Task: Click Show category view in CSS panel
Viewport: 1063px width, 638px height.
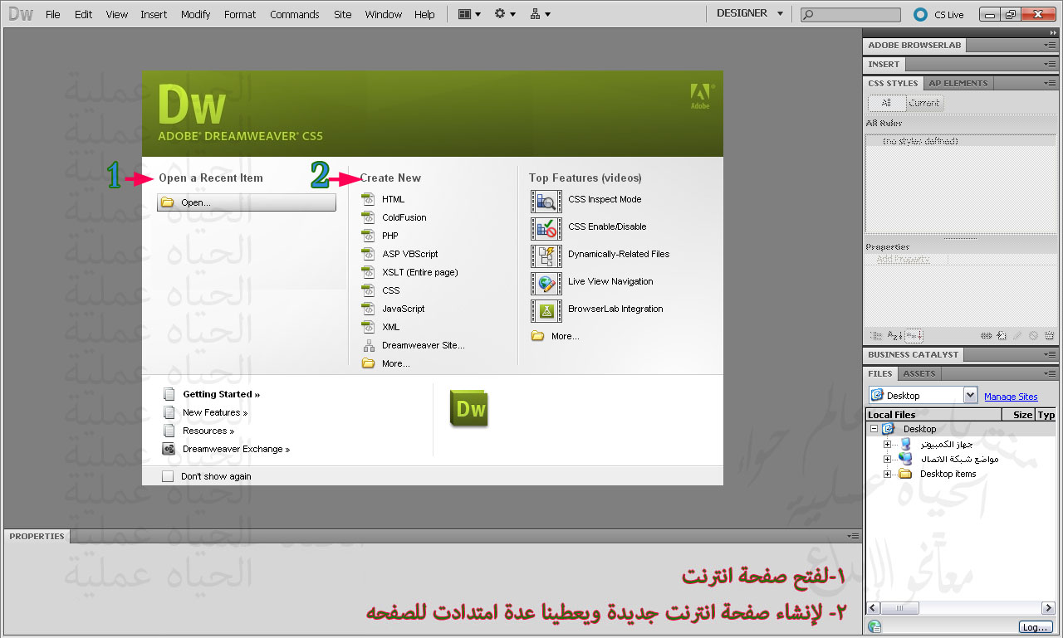Action: pyautogui.click(x=876, y=336)
